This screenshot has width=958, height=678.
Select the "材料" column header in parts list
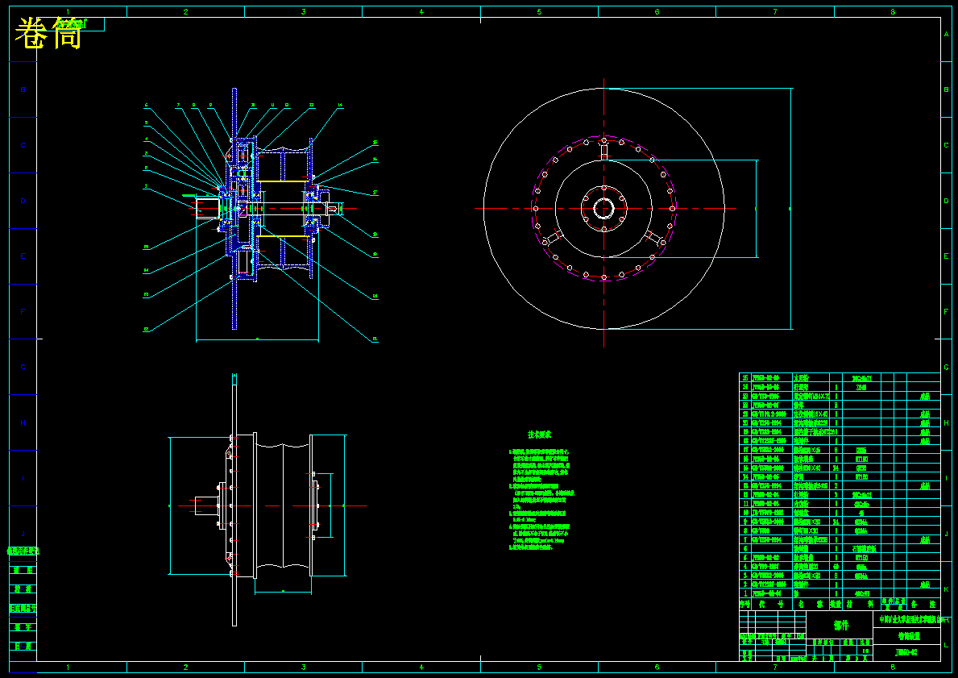[861, 603]
